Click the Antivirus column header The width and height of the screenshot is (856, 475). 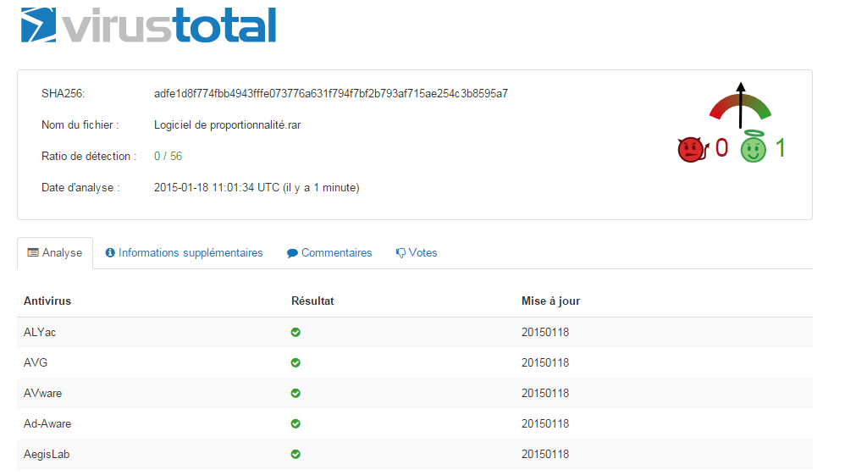[x=47, y=301]
